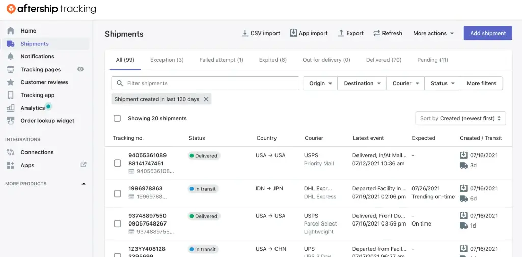Click the Tracking app phone icon
The image size is (522, 257).
[11, 95]
